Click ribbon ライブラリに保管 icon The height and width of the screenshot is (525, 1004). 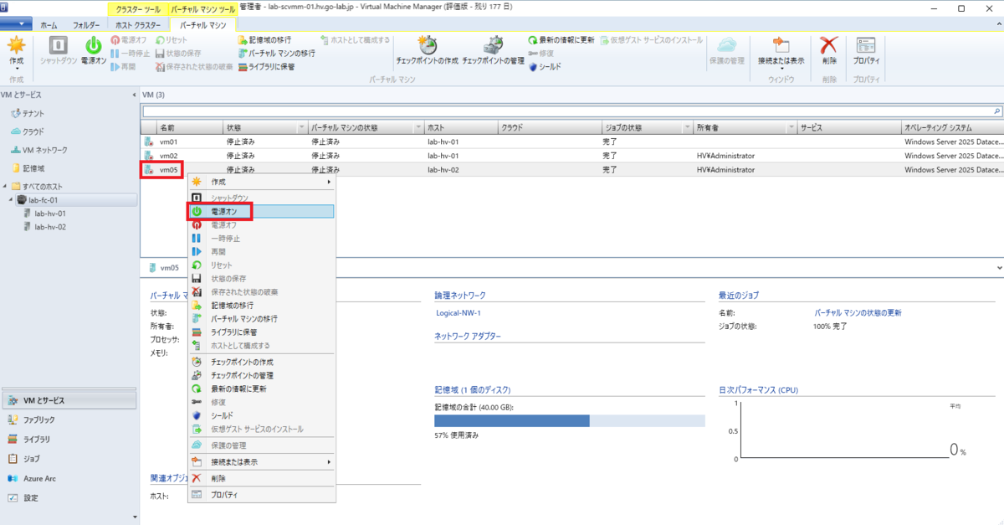pyautogui.click(x=242, y=66)
